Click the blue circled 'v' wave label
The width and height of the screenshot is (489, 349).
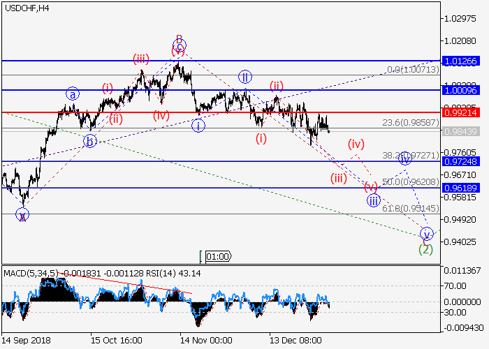tap(426, 234)
